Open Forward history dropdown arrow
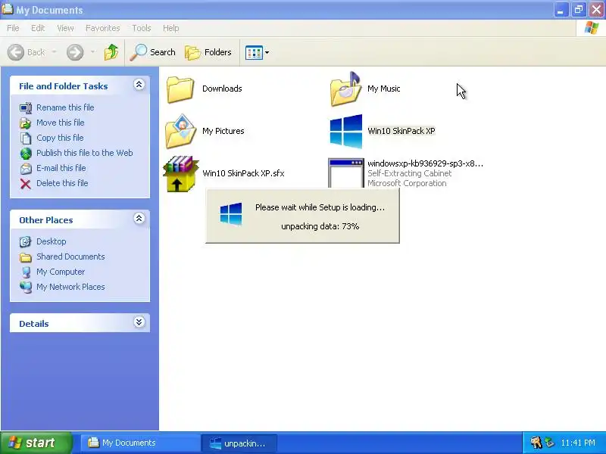This screenshot has height=454, width=606. pos(92,51)
